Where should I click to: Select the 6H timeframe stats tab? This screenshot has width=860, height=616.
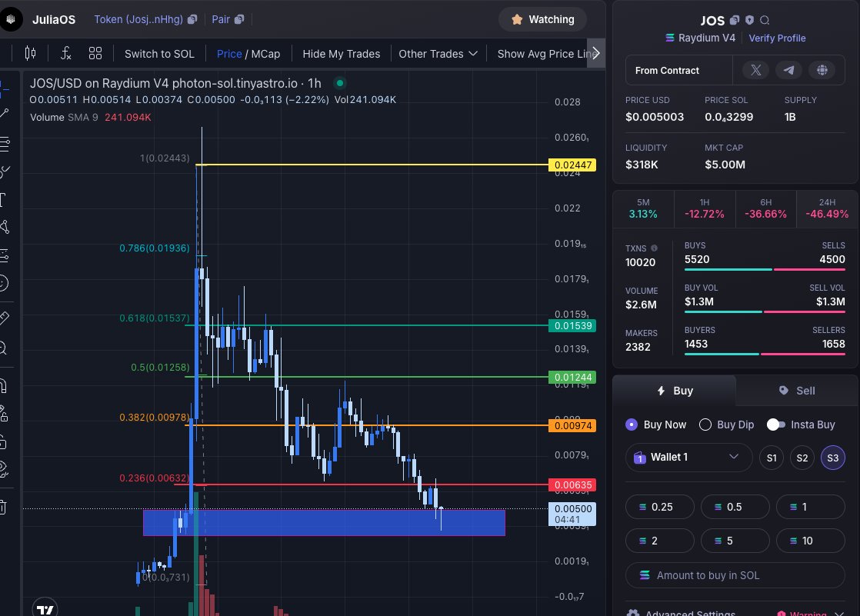click(765, 208)
